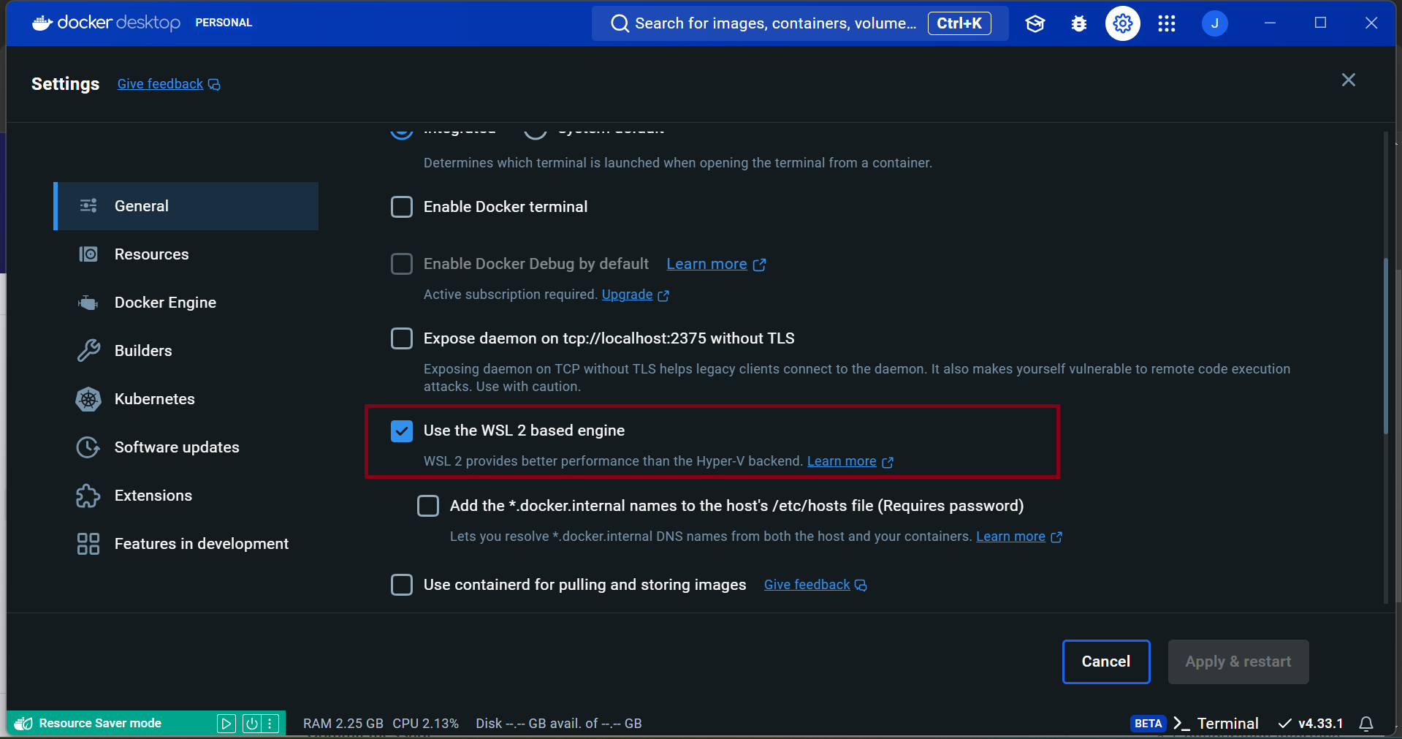The height and width of the screenshot is (739, 1402).
Task: Click the terminal prompt icon in footer
Action: 1181,724
